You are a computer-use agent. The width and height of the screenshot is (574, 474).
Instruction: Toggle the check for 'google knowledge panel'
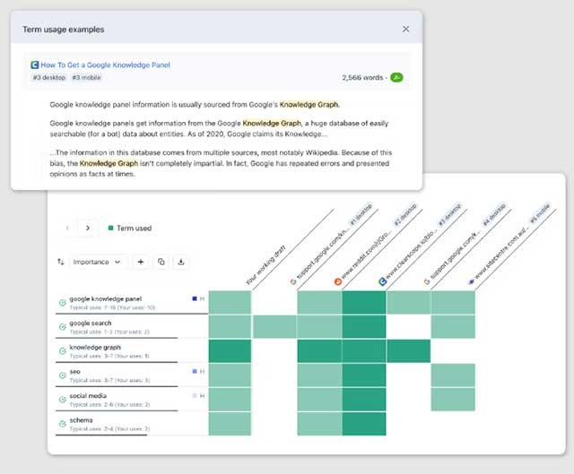[x=62, y=302]
